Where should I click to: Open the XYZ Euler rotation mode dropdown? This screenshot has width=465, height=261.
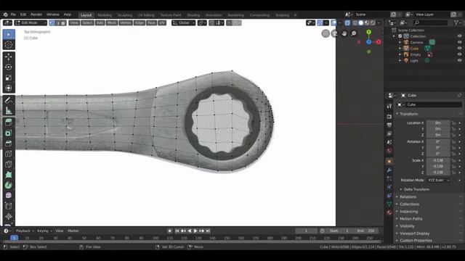point(438,180)
